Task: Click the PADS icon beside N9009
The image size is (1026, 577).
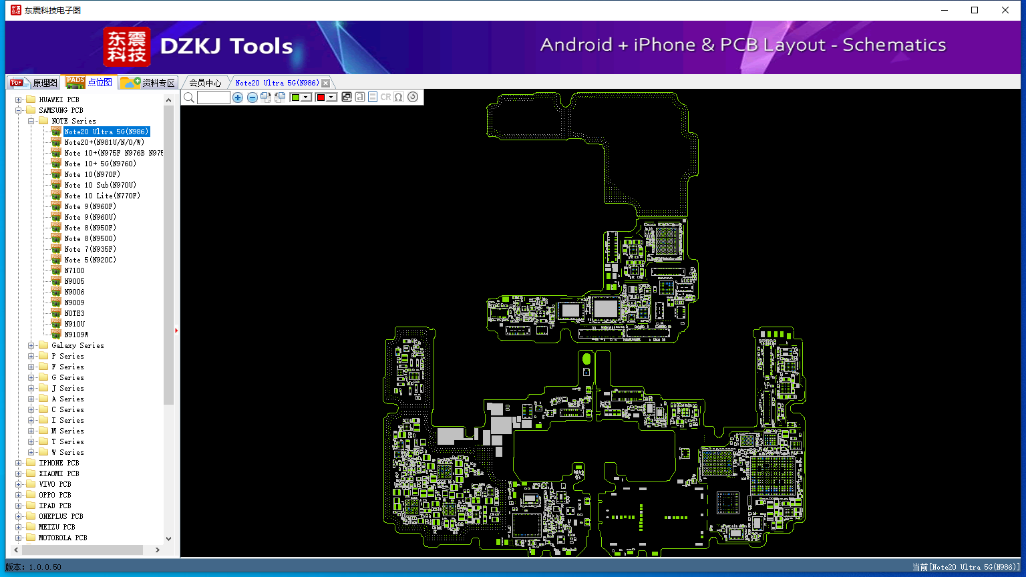Action: click(x=56, y=303)
